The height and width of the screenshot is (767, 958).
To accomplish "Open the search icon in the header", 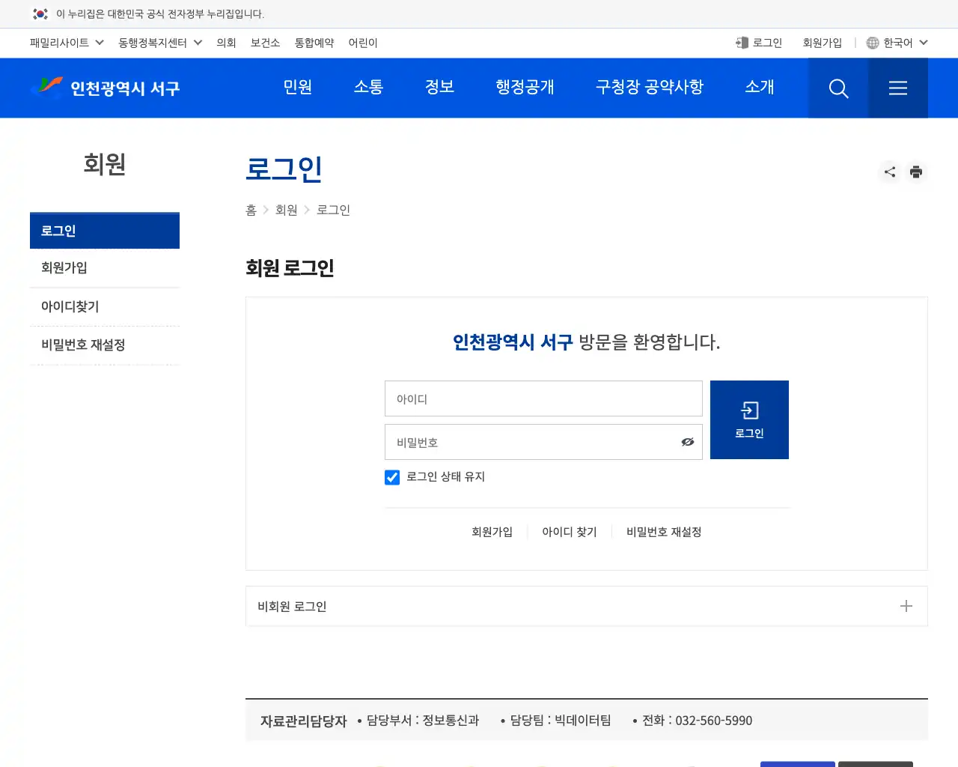I will tap(838, 88).
